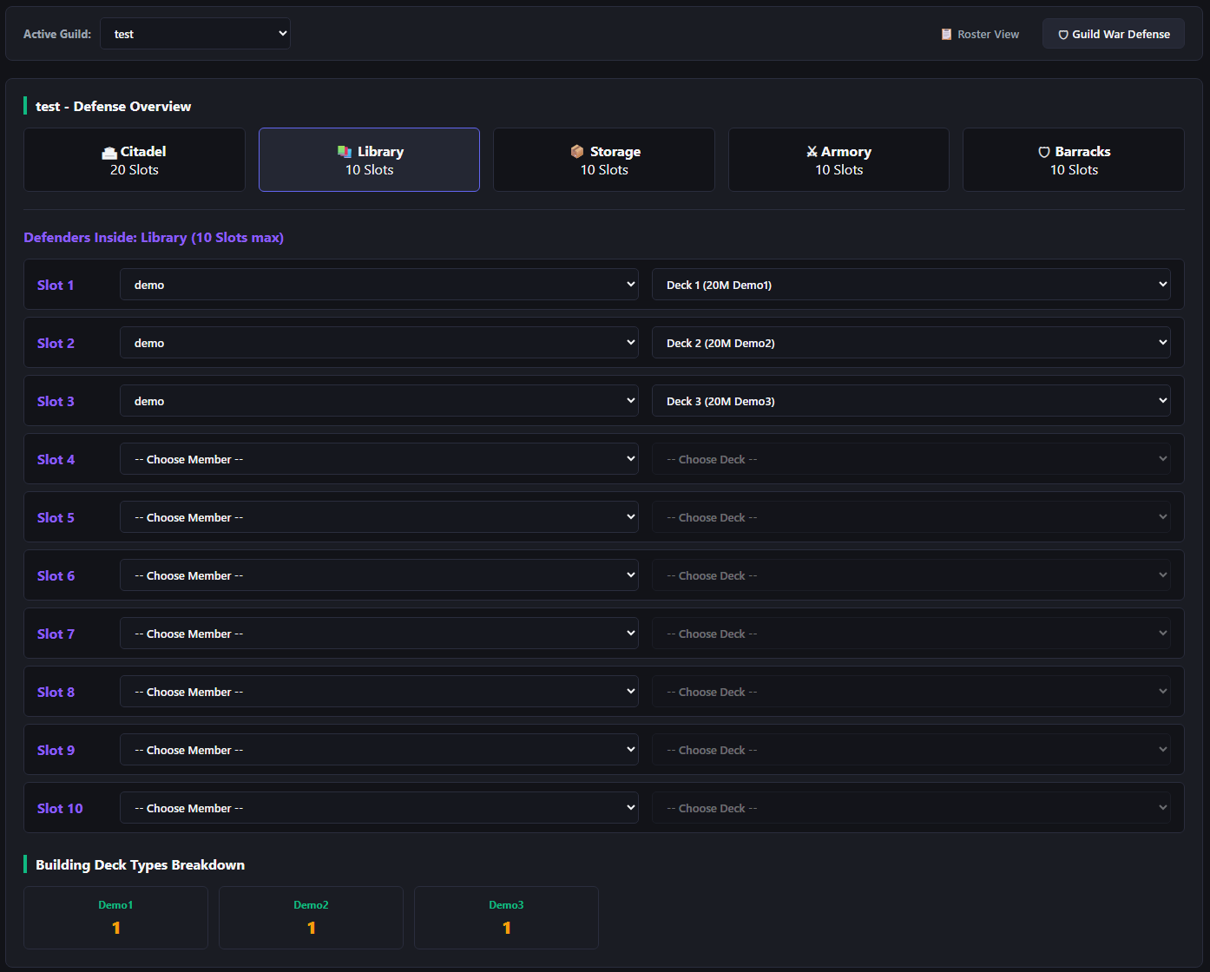Image resolution: width=1210 pixels, height=972 pixels.
Task: Open the Storage 10 Slots tab
Action: (x=604, y=160)
